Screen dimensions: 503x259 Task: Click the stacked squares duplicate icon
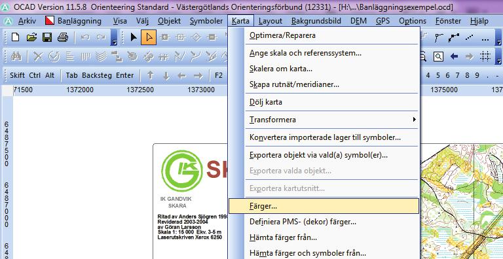click(x=117, y=57)
